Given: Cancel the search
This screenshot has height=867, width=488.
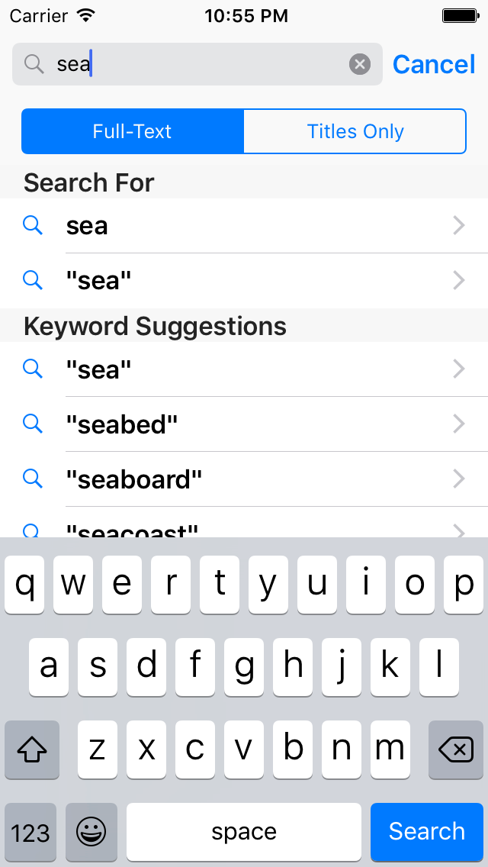Looking at the screenshot, I should (434, 64).
